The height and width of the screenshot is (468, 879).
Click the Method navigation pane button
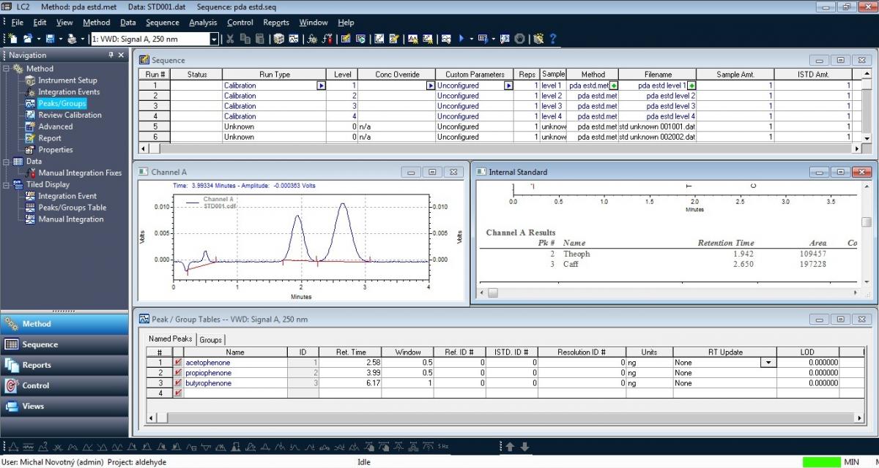click(x=64, y=324)
